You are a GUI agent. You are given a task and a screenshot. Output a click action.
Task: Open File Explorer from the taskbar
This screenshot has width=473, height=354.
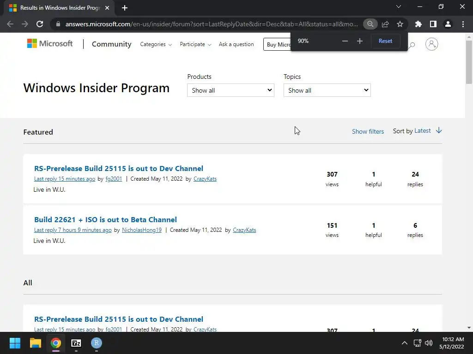pos(35,343)
